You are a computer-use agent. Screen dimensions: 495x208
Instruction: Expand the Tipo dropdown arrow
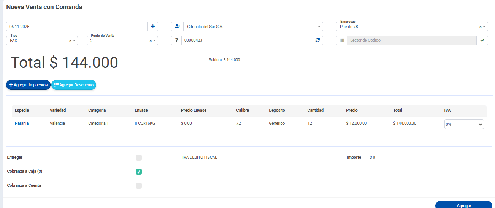coord(74,41)
